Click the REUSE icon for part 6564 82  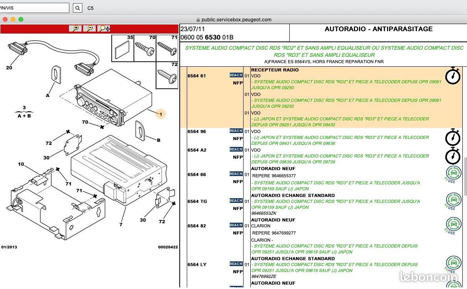point(453,225)
